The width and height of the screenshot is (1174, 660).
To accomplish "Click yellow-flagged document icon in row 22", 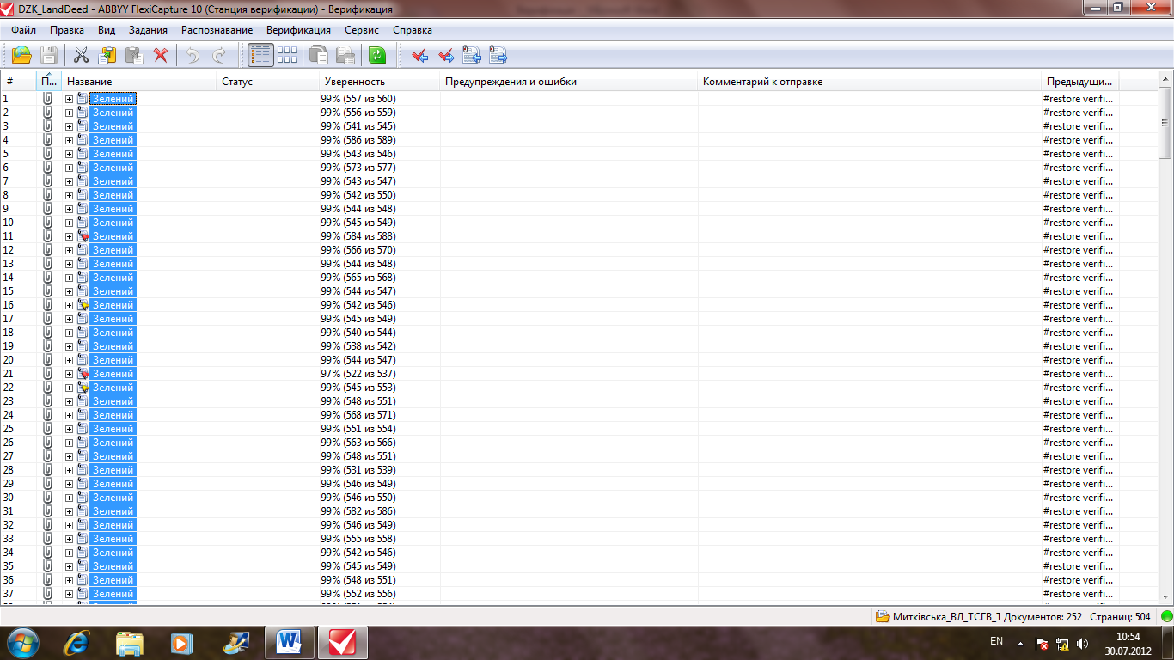I will (83, 388).
